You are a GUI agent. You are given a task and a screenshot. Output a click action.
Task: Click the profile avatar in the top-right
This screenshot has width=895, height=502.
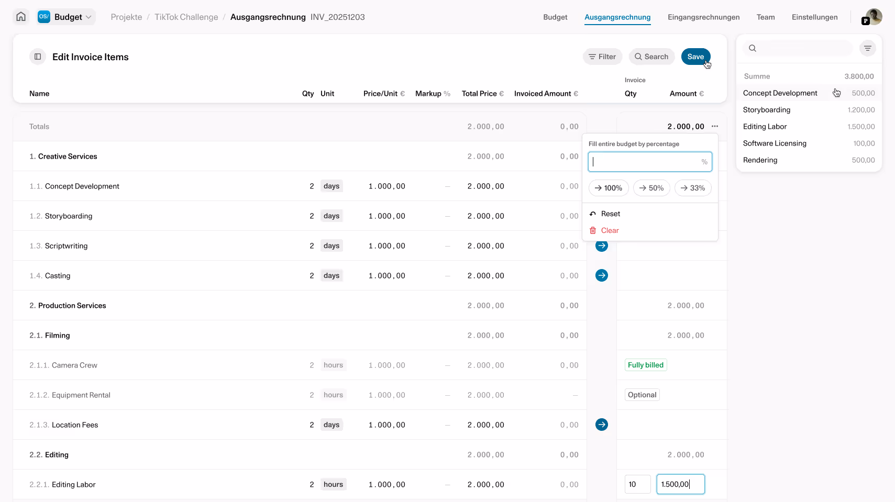tap(872, 16)
